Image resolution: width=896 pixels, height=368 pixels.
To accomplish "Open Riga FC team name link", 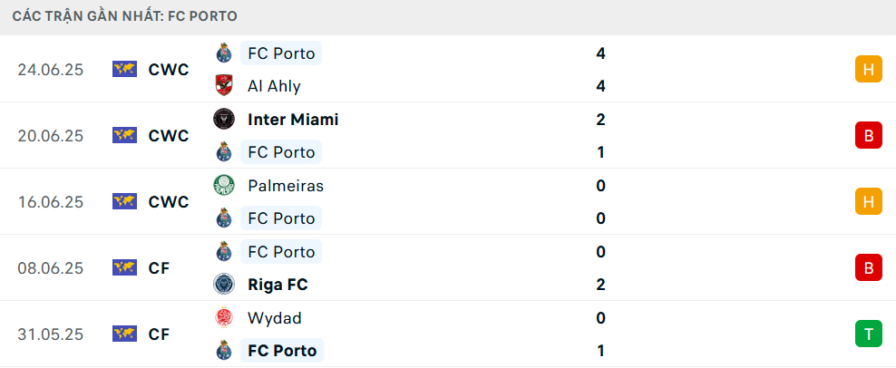I will (278, 285).
